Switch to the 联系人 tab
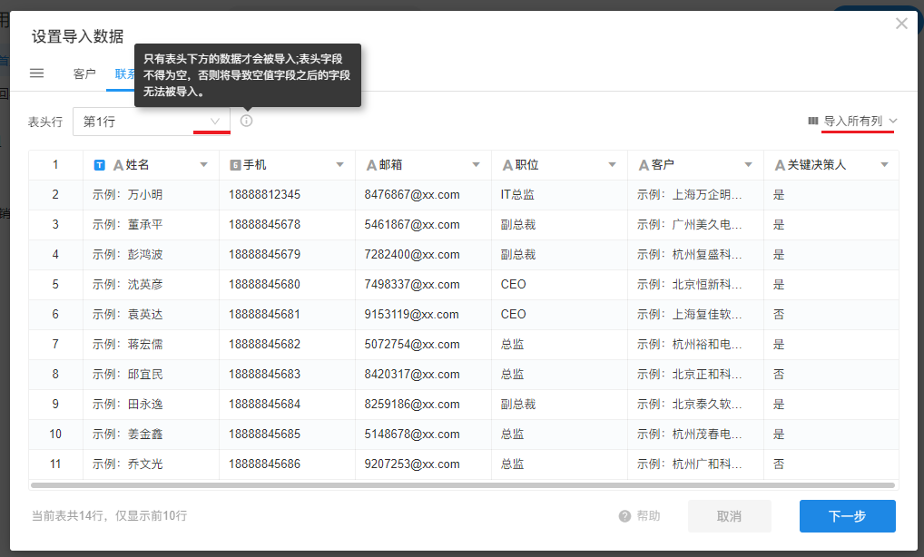 click(x=124, y=73)
